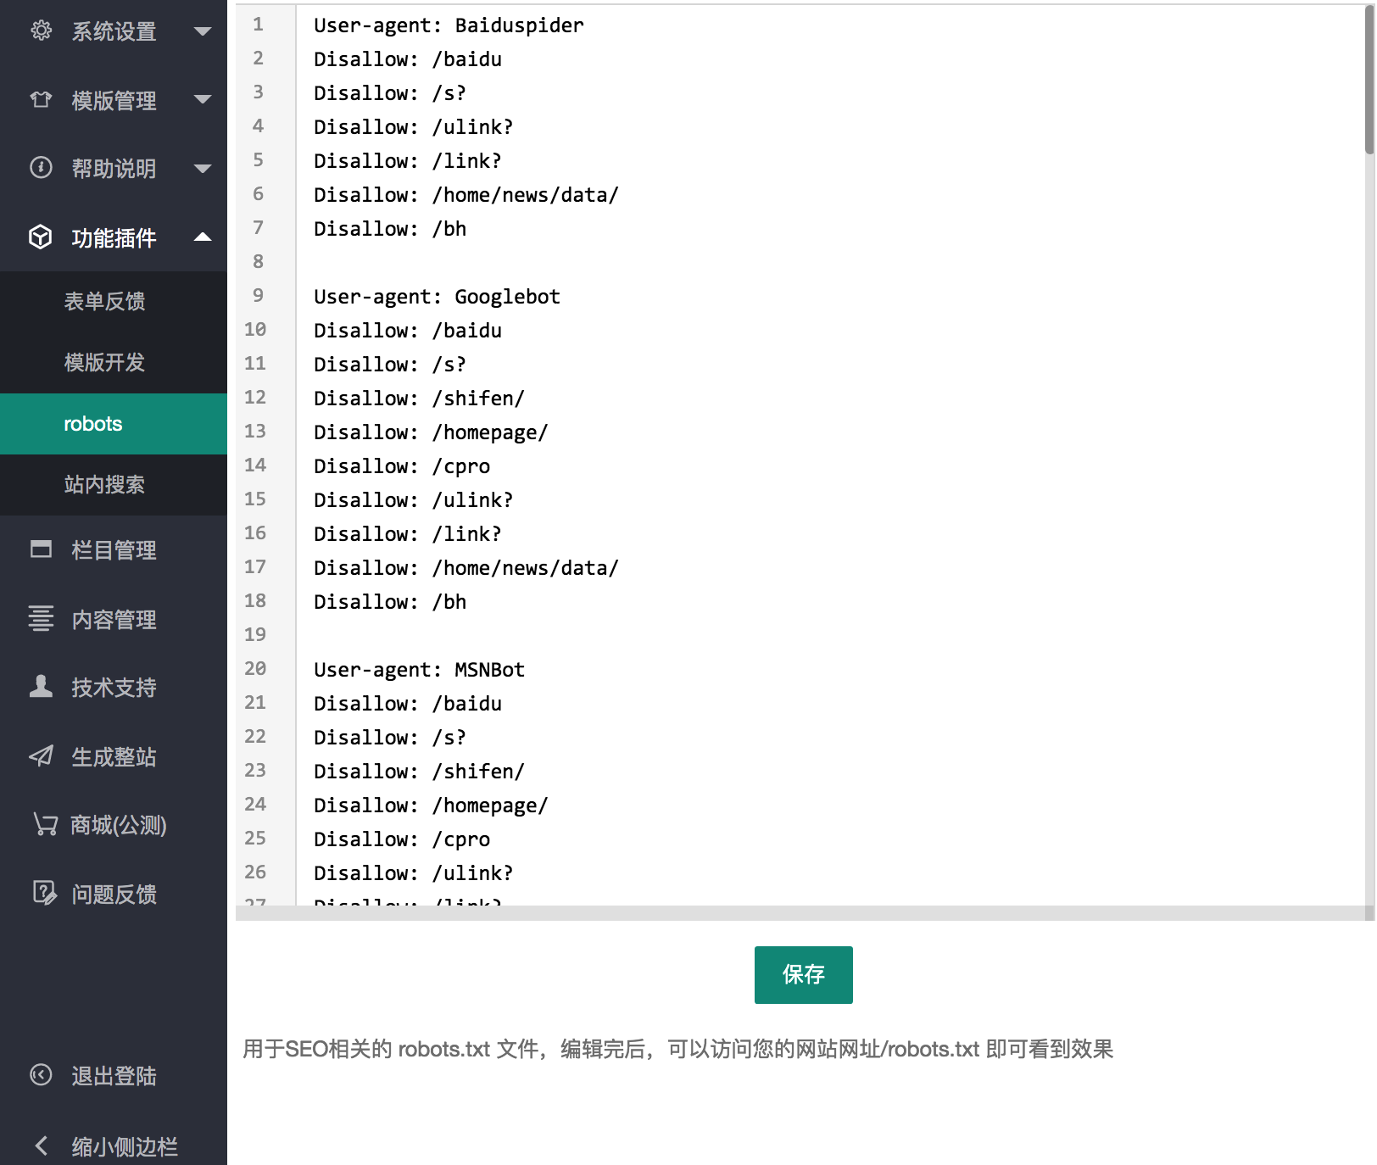Collapse the 功能插件 menu arrow
Image resolution: width=1377 pixels, height=1165 pixels.
[203, 237]
